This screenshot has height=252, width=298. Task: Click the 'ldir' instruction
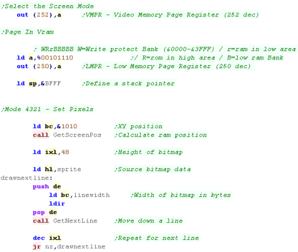[57, 204]
